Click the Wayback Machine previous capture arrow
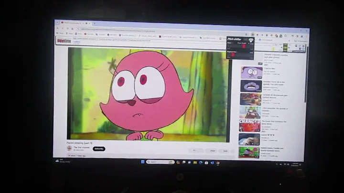 [x=281, y=47]
